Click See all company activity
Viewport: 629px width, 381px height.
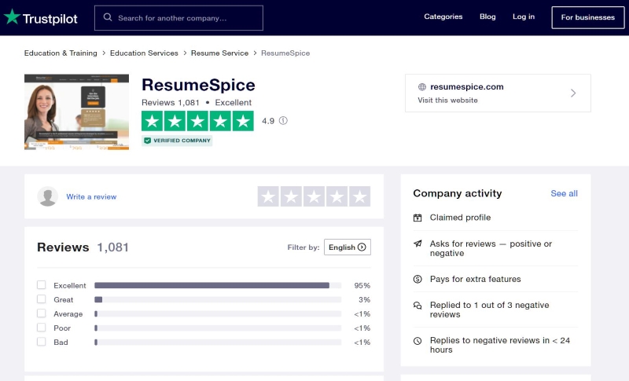click(x=564, y=193)
